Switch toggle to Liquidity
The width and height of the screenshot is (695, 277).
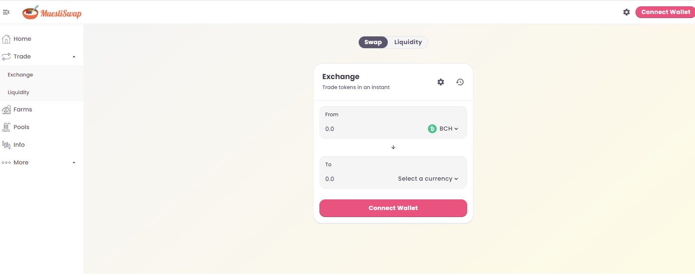pos(408,42)
